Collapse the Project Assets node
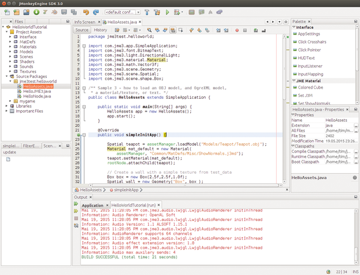The width and height of the screenshot is (360, 275). pyautogui.click(x=7, y=32)
